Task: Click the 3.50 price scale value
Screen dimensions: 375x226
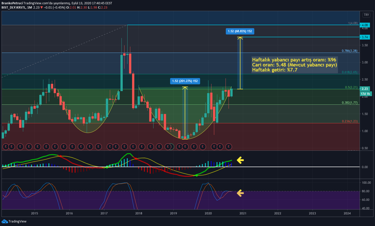Action: click(x=365, y=45)
